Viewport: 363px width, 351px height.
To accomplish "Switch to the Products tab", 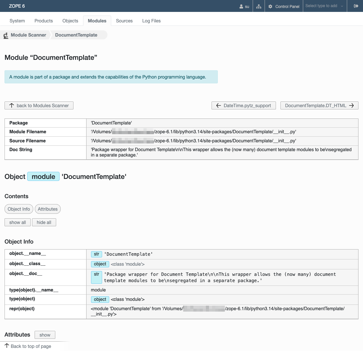I will (44, 21).
